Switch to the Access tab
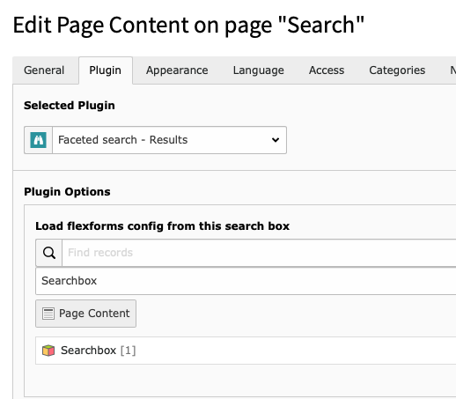The width and height of the screenshot is (456, 399). 327,70
